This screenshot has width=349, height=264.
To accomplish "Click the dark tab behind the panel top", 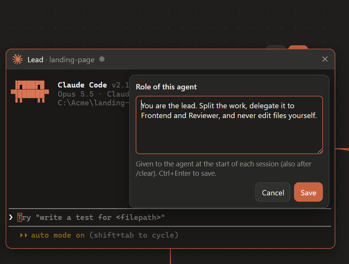I will [x=276, y=47].
